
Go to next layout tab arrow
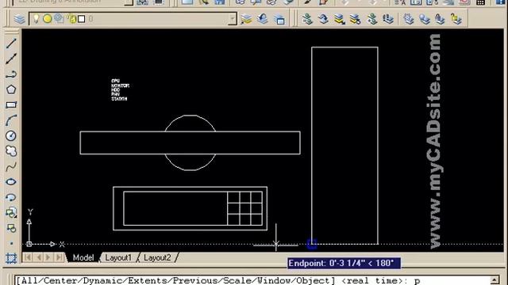(x=48, y=257)
